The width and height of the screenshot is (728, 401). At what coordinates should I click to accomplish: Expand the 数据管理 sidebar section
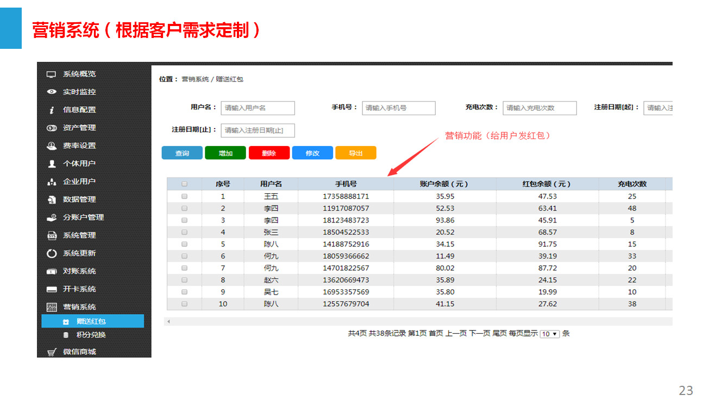(x=79, y=200)
